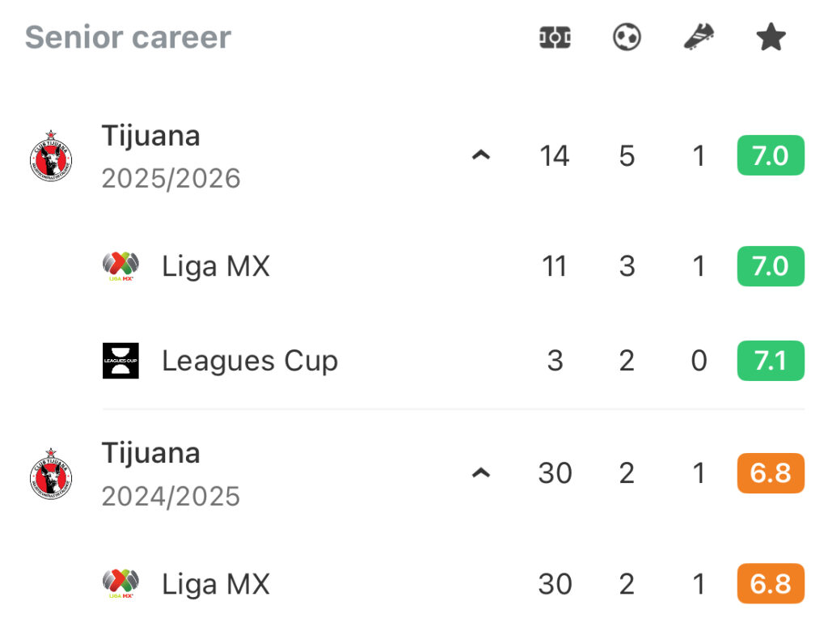Click the Tijuana crest for 2024/2025
This screenshot has height=618, width=828.
coord(51,473)
